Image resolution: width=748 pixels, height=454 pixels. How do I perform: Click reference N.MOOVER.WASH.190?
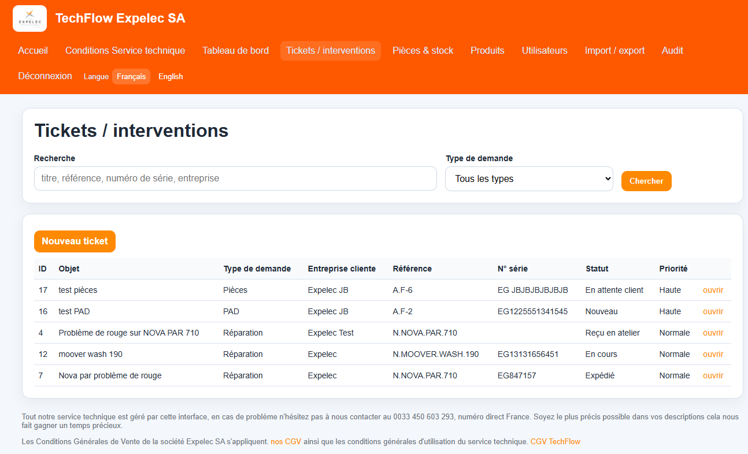coord(436,354)
